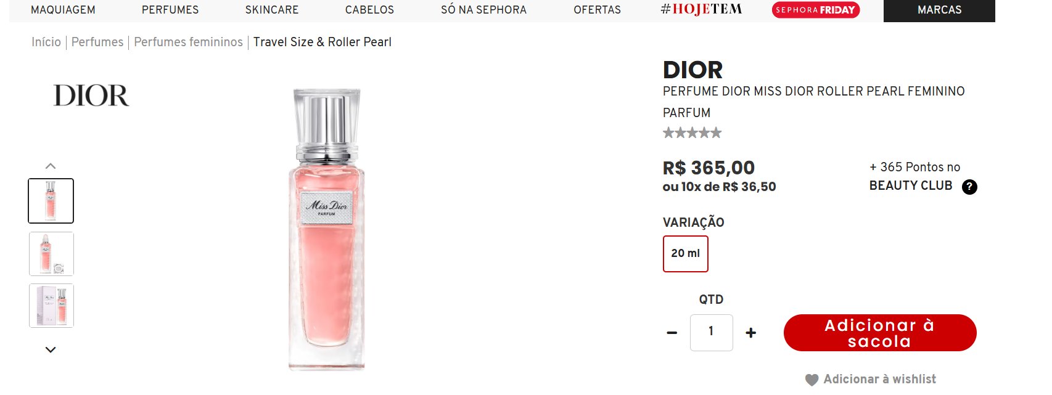Open the MARCAS menu

tap(939, 10)
